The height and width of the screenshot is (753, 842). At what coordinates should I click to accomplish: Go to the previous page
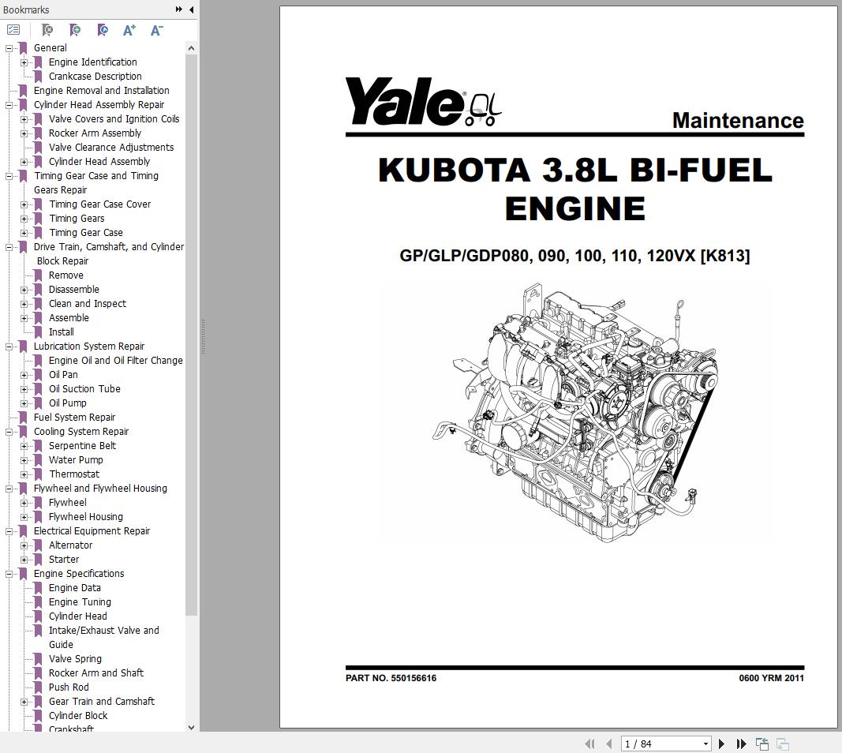[x=609, y=744]
